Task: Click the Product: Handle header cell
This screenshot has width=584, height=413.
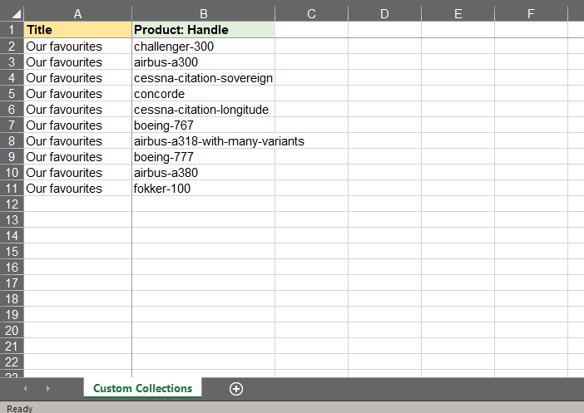Action: tap(203, 30)
